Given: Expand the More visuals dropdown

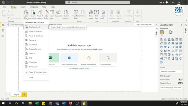Looking at the screenshot, I should tap(103, 14).
